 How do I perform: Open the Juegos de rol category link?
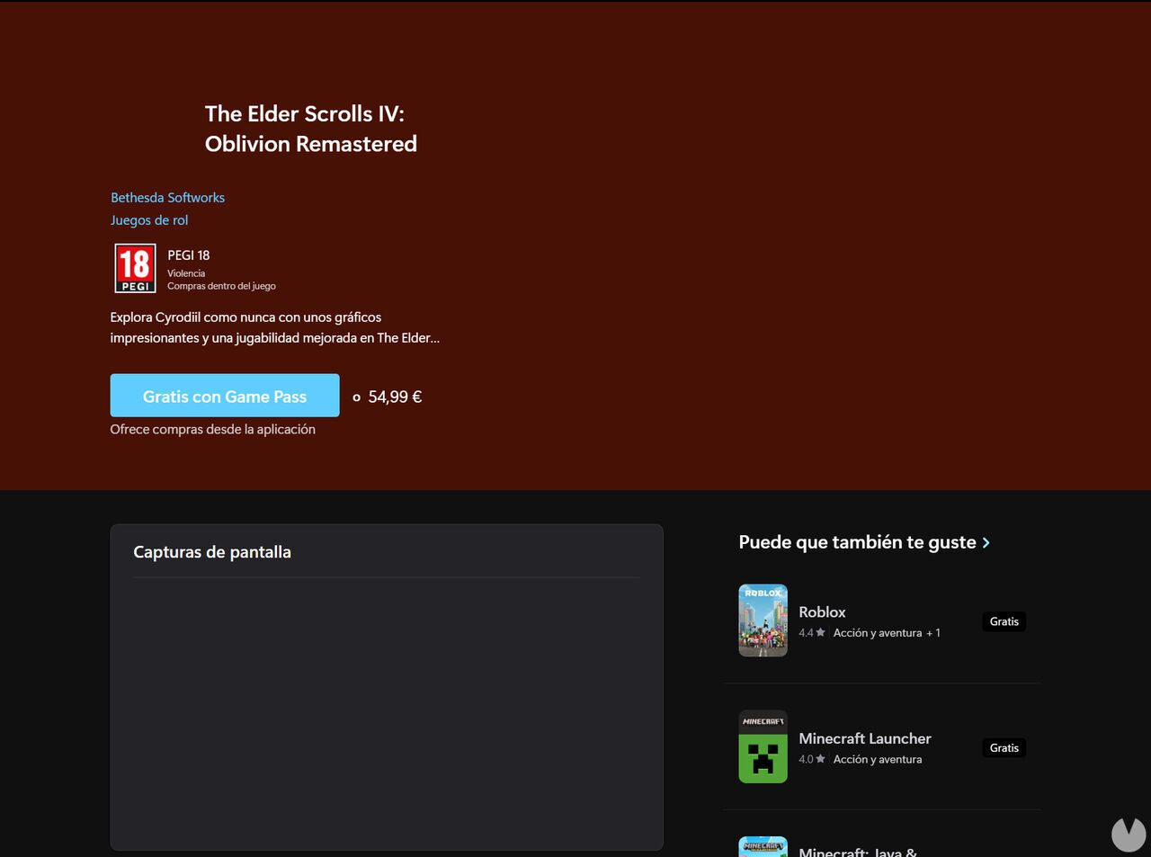tap(149, 220)
